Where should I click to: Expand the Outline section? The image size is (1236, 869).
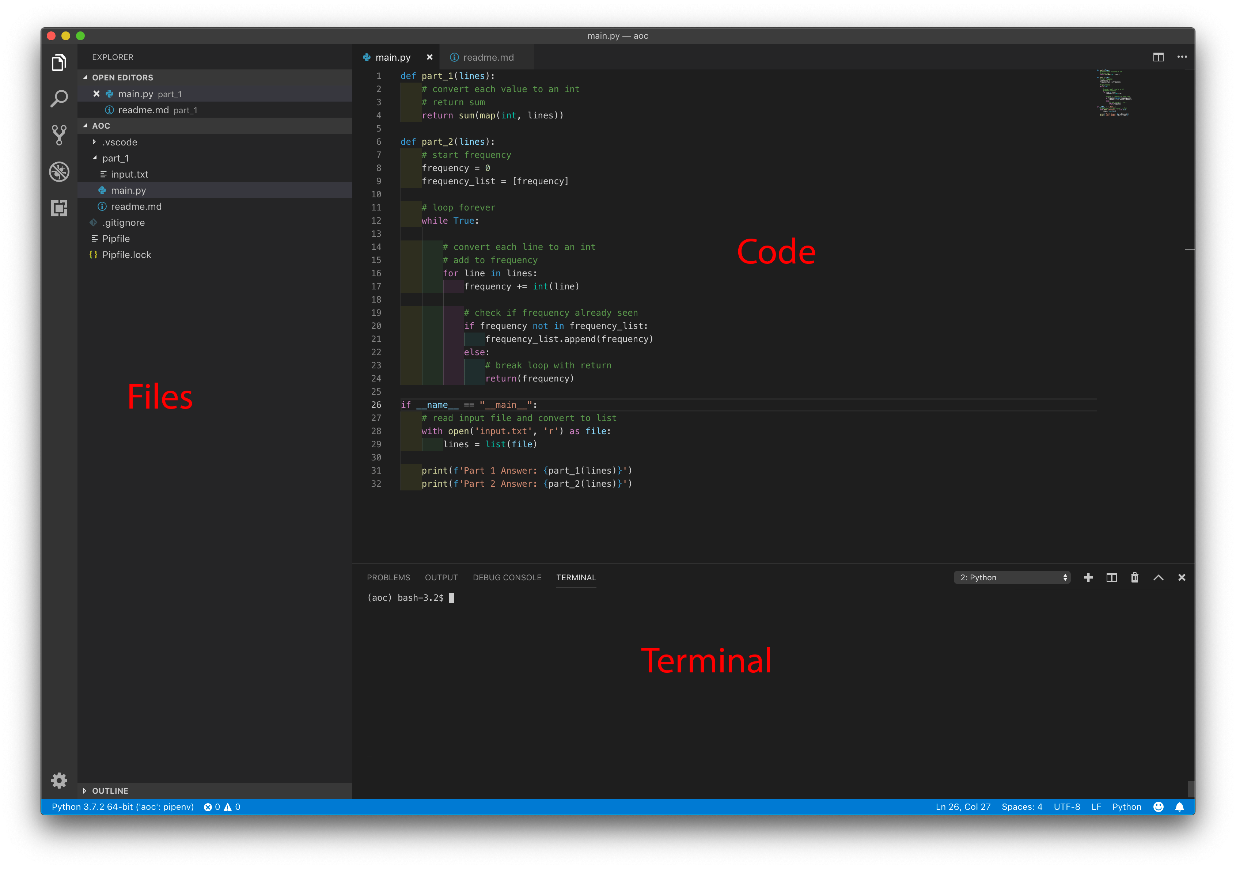(215, 790)
